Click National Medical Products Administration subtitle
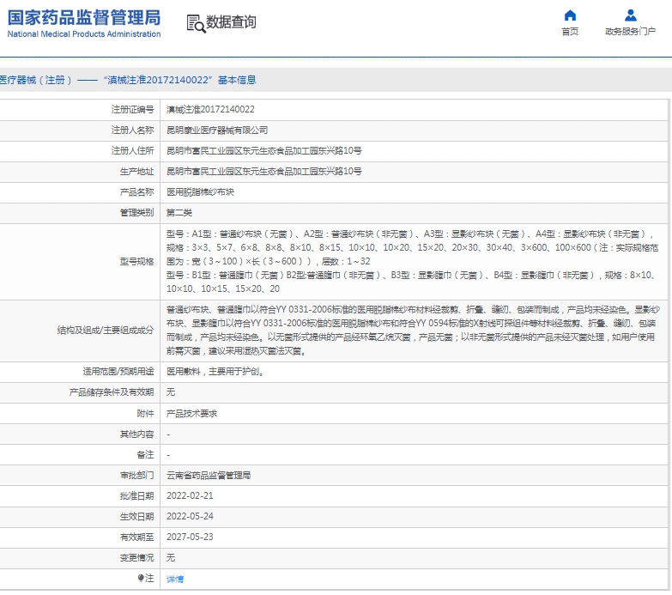 84,33
